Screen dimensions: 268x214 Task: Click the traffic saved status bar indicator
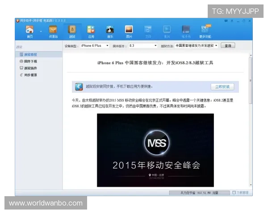[199, 193]
